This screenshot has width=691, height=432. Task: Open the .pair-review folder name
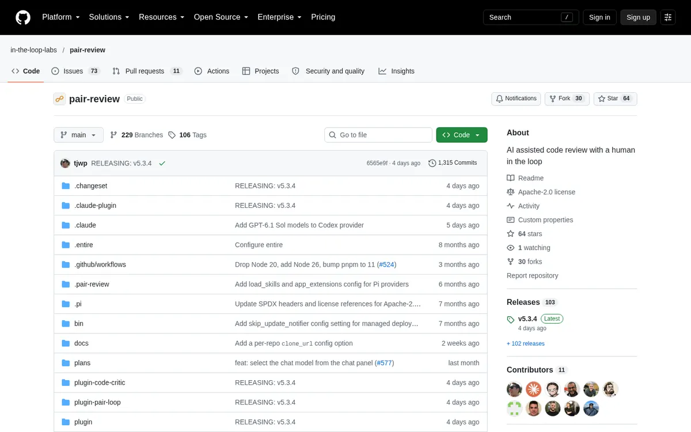(92, 284)
